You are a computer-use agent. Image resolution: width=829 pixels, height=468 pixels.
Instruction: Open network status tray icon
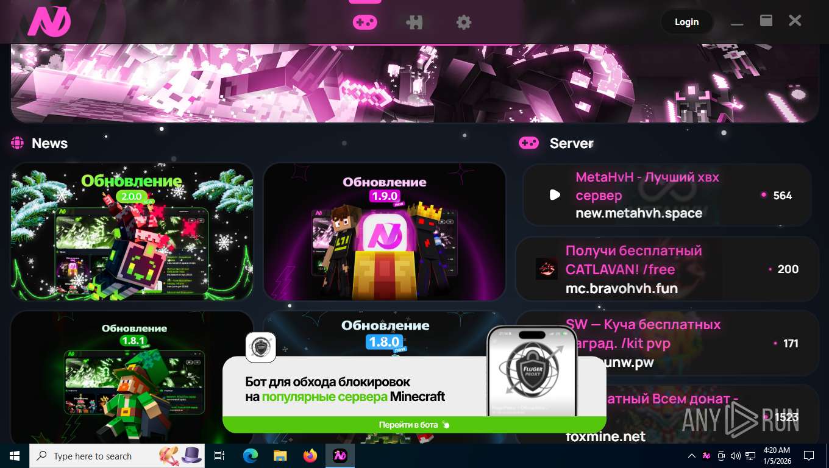[751, 456]
